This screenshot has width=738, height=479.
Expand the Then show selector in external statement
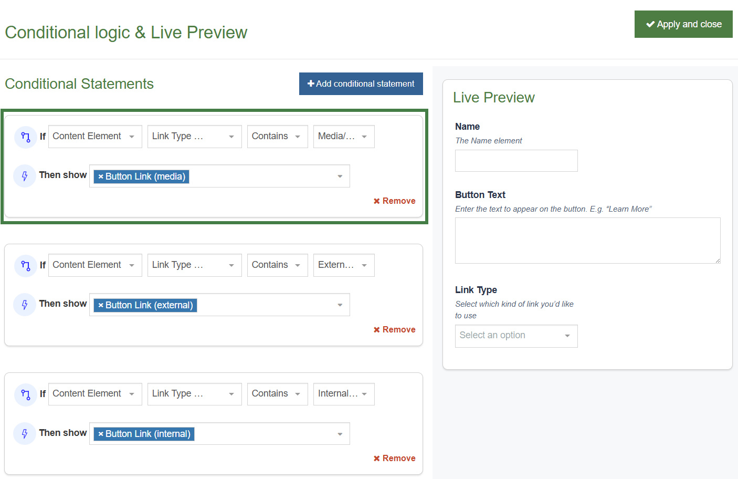(339, 305)
